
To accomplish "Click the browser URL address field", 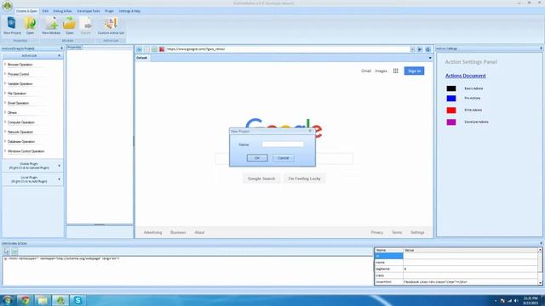I will point(288,49).
